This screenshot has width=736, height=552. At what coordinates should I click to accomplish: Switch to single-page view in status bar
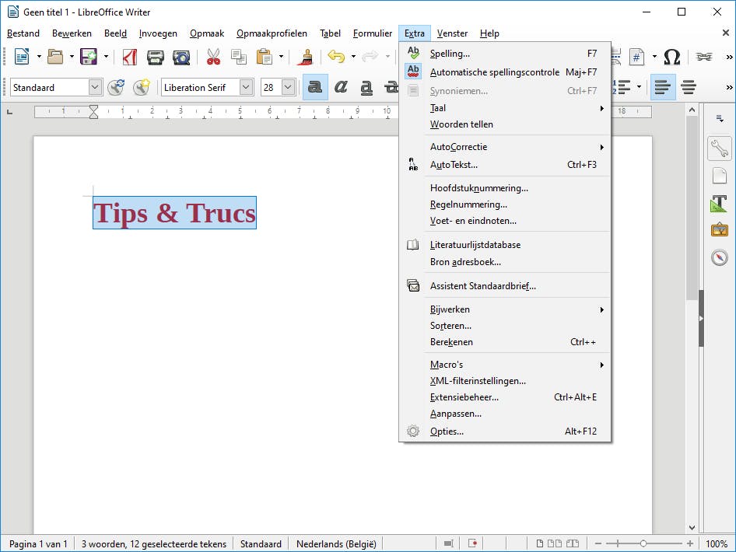(x=540, y=543)
